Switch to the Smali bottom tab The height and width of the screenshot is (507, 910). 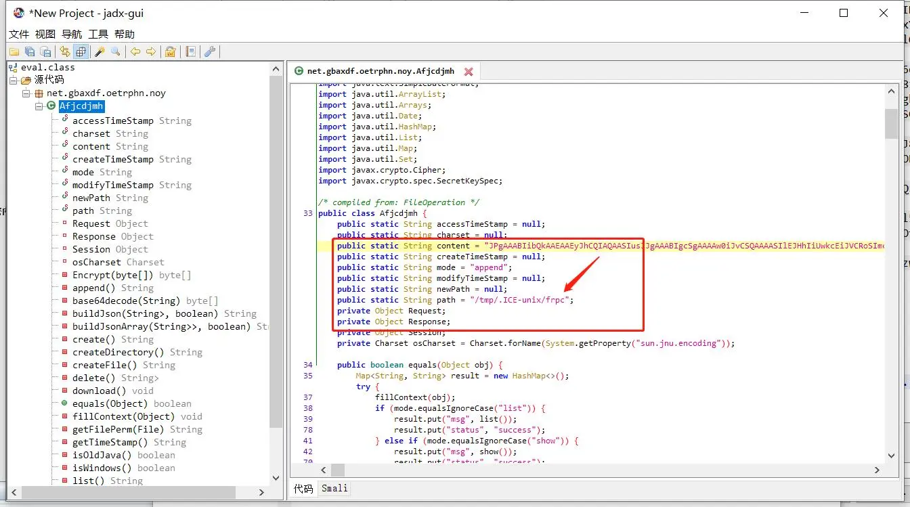(x=334, y=489)
